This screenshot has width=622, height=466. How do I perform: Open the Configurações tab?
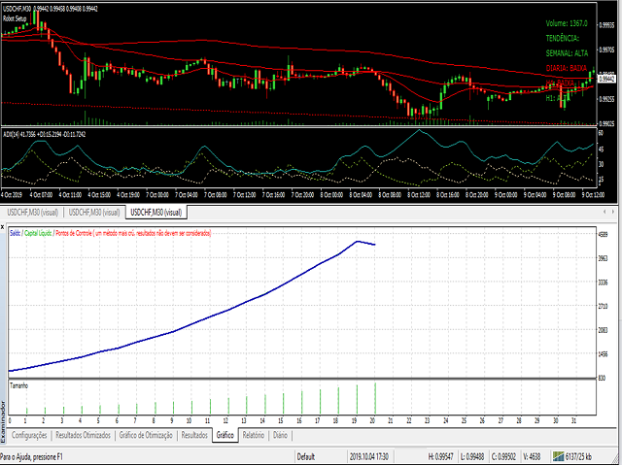(29, 435)
